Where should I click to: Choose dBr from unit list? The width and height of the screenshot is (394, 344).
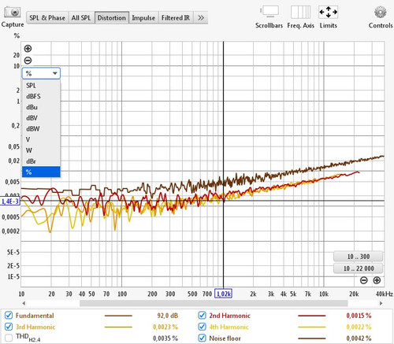point(41,161)
